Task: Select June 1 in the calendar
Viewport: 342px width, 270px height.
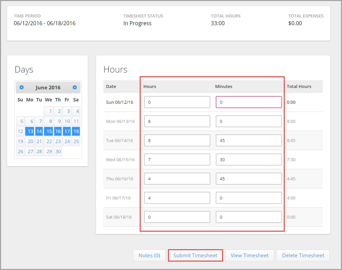Action: (49, 111)
